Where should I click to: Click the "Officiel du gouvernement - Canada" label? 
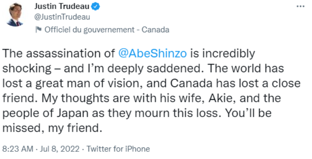point(107,30)
